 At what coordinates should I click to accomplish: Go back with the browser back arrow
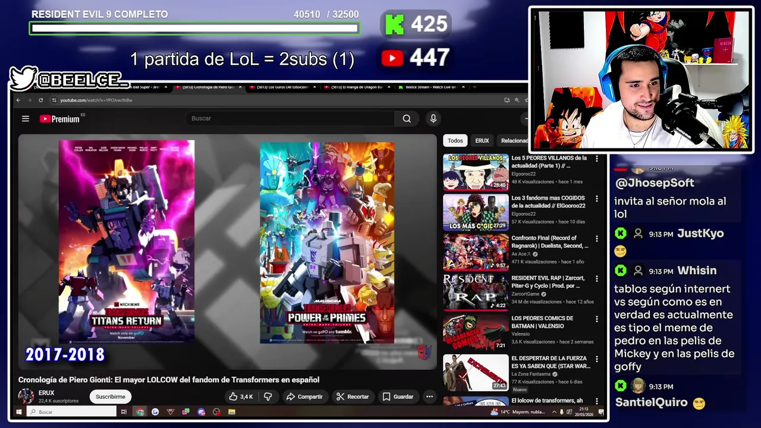18,100
